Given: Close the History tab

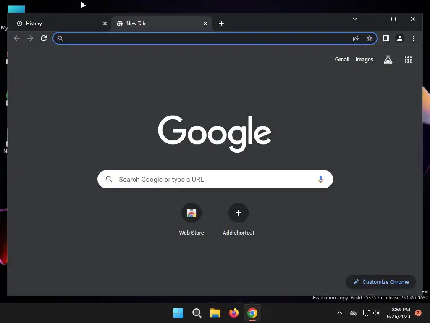Looking at the screenshot, I should [x=105, y=24].
